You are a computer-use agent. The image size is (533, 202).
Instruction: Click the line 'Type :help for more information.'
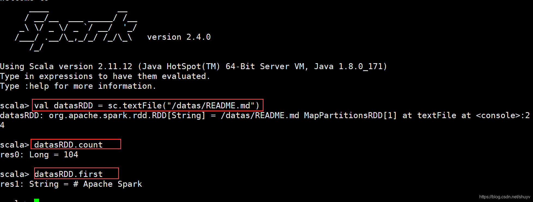click(78, 86)
